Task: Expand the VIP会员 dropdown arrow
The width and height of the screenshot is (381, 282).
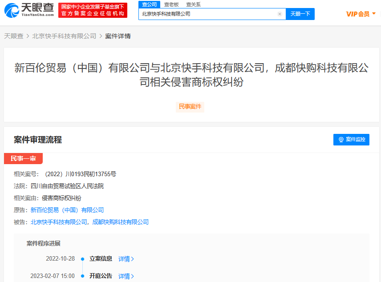Action: coord(374,13)
